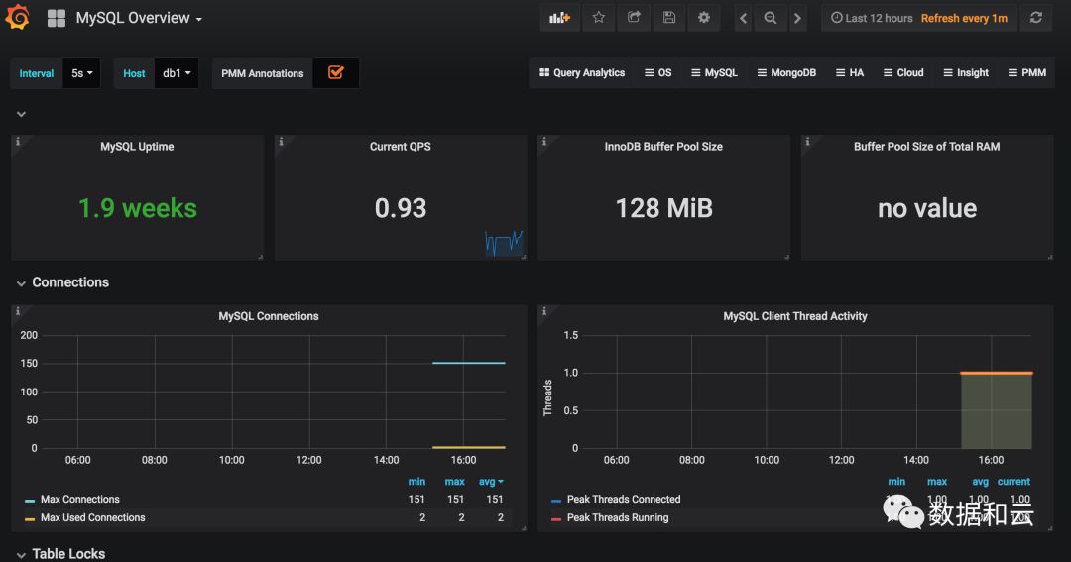Toggle Max Connections series in legend

(x=80, y=500)
